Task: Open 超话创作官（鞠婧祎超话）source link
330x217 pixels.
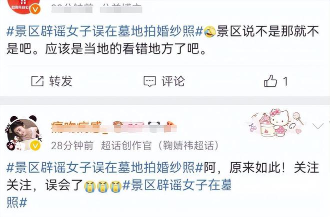Action: 160,145
